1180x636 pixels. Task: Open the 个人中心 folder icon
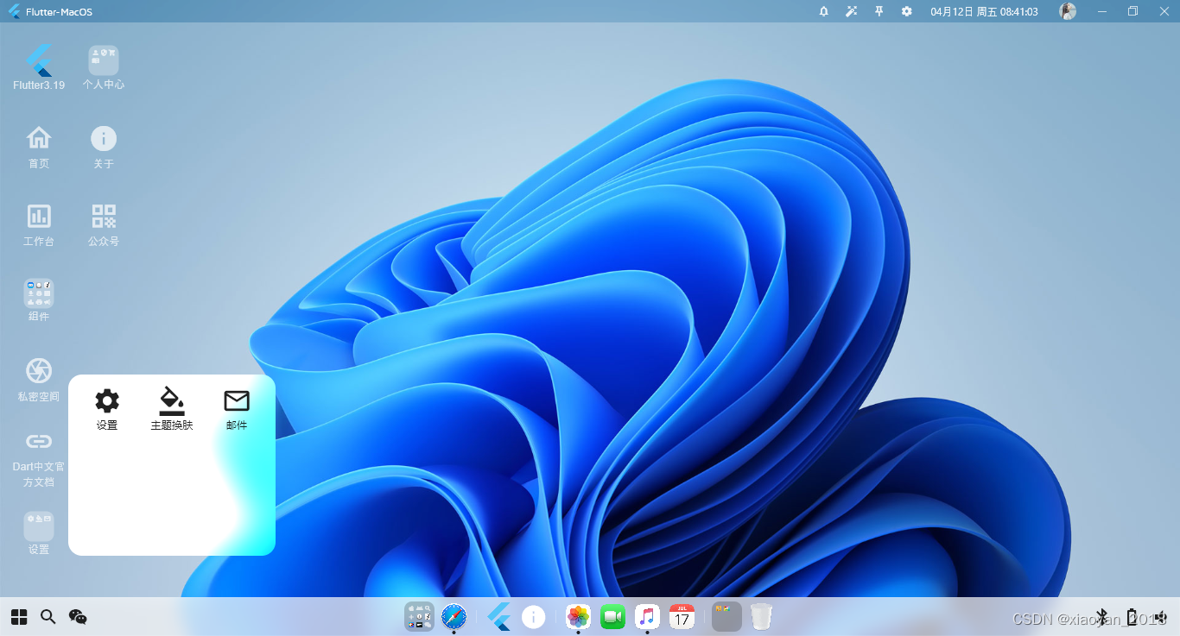104,67
